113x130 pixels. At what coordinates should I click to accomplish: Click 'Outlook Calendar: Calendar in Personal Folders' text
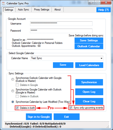37,43
